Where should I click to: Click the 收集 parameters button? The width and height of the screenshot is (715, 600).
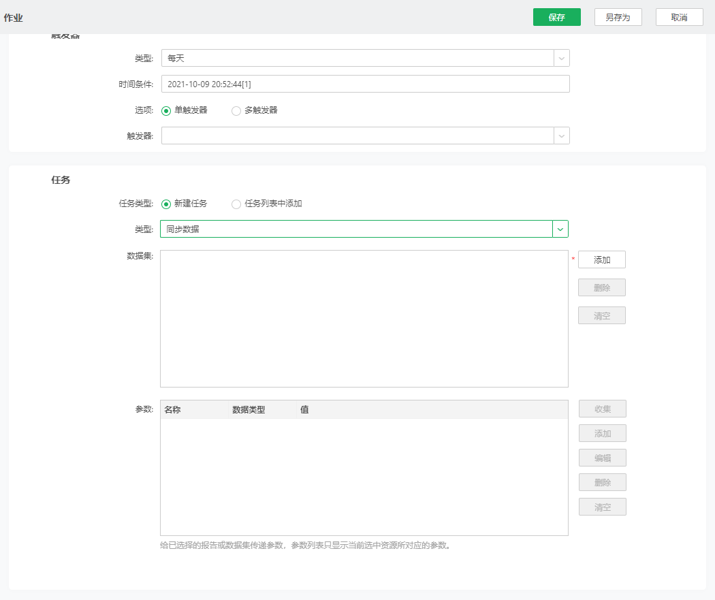click(x=602, y=409)
